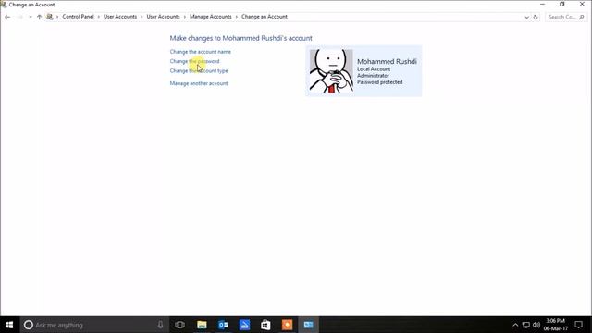Open the address bar history dropdown
This screenshot has height=333, width=592.
coord(526,17)
